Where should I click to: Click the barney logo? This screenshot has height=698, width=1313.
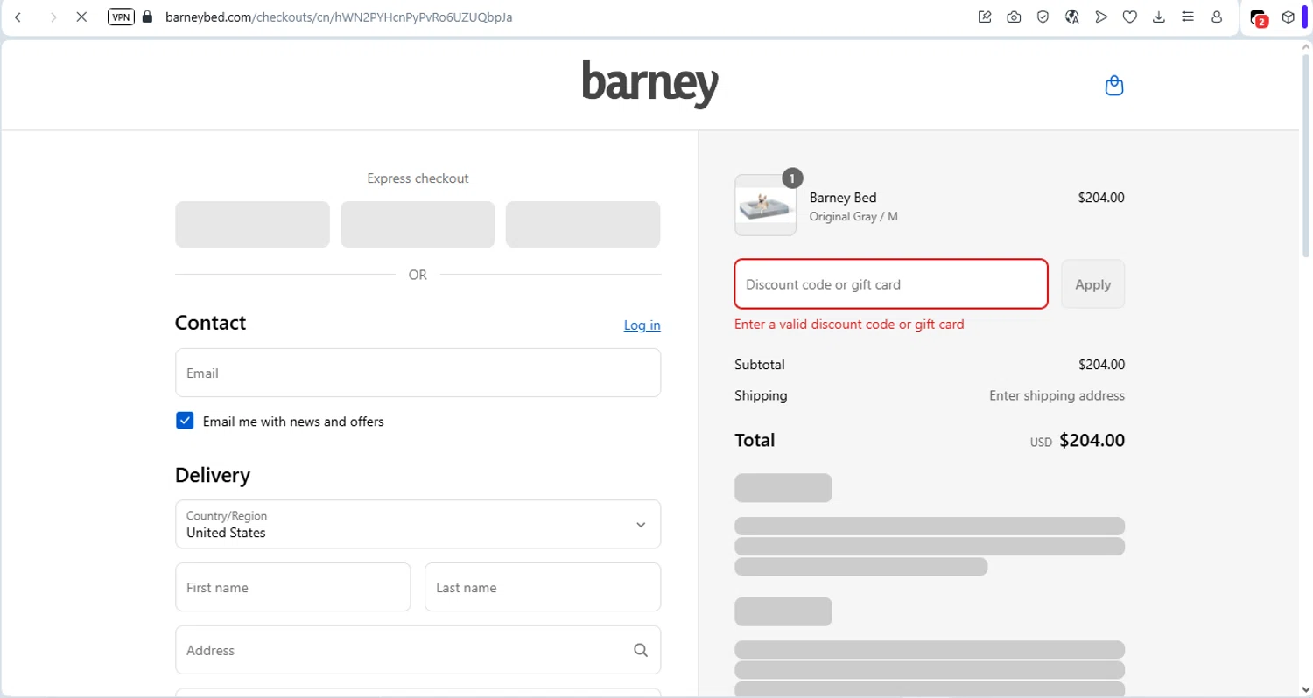coord(650,84)
